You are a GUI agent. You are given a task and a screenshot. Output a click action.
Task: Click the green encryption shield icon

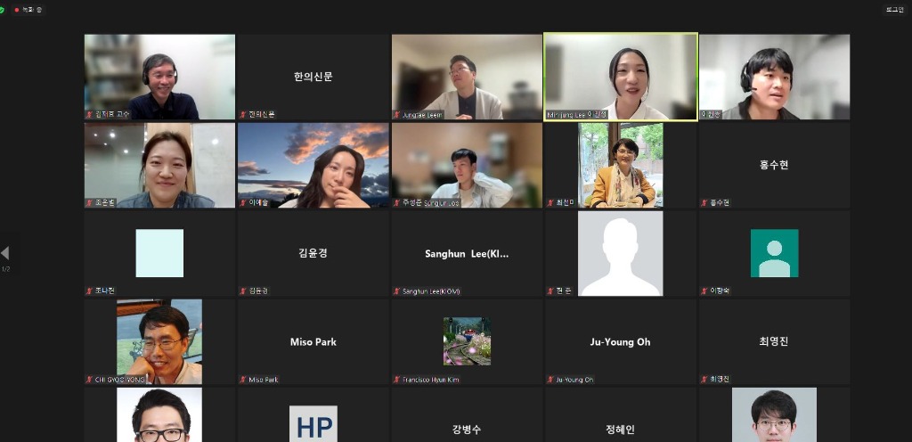click(3, 10)
